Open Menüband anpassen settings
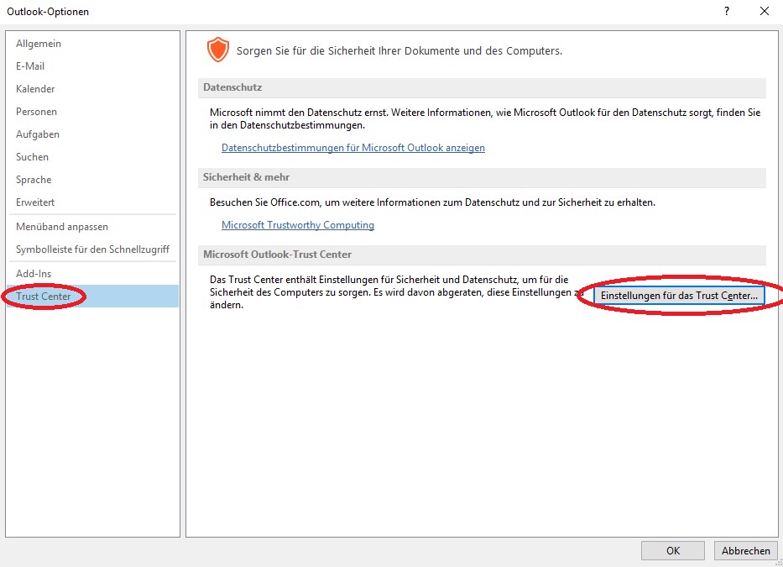The height and width of the screenshot is (567, 783). coord(62,227)
